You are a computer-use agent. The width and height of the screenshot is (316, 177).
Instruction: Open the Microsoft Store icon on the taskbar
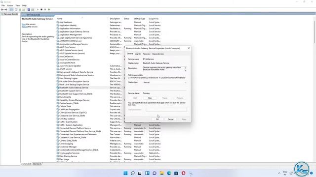[176, 173]
